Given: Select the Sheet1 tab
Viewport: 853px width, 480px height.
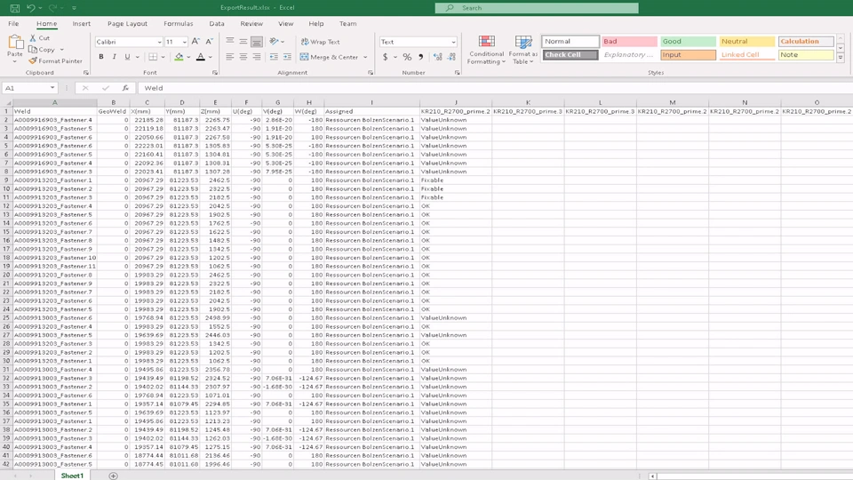Looking at the screenshot, I should click(72, 476).
